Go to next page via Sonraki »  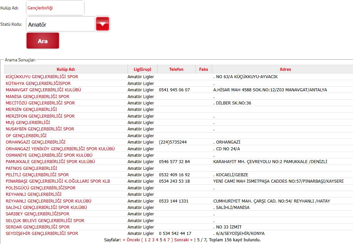184,240
